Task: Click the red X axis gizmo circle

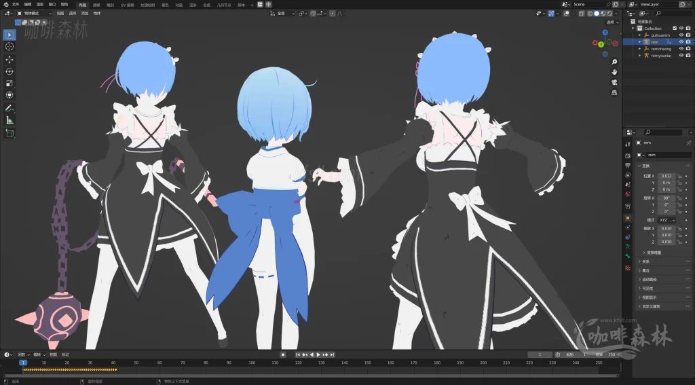Action: point(595,43)
